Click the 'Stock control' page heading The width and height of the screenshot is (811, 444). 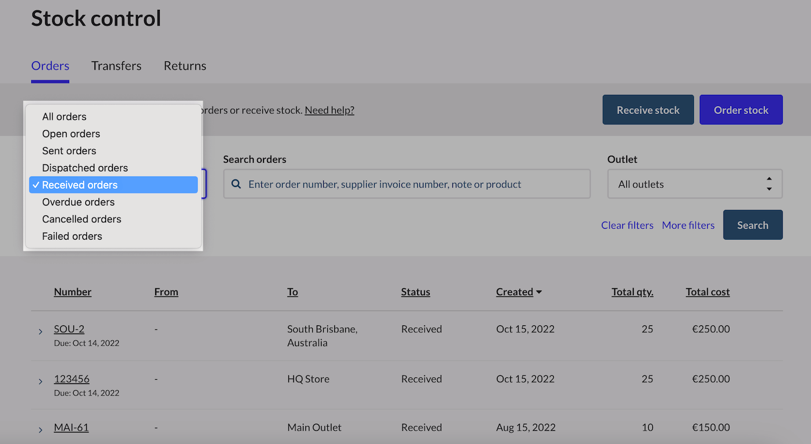(96, 19)
